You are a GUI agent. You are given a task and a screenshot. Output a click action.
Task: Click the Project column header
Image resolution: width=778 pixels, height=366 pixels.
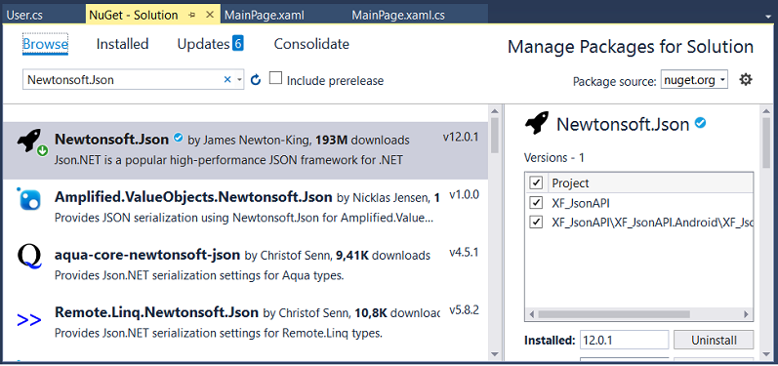pos(650,183)
